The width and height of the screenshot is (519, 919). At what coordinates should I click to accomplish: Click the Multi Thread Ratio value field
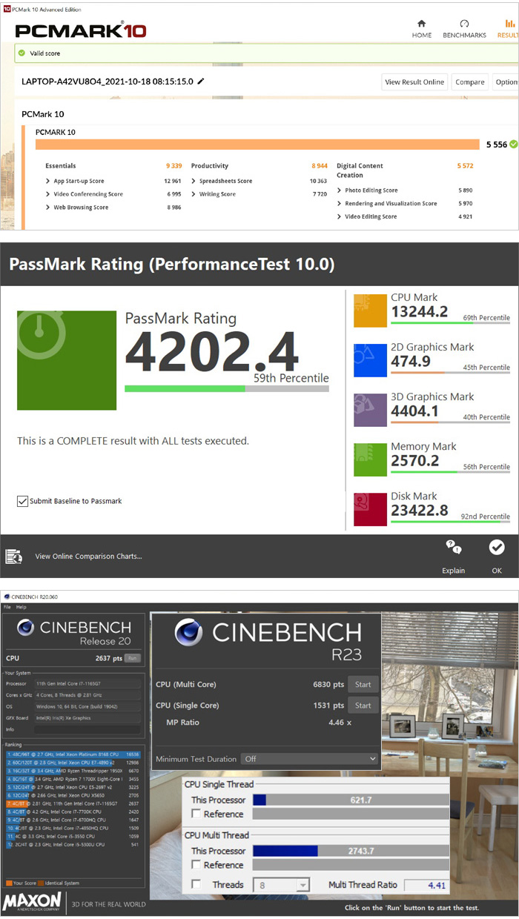[427, 885]
